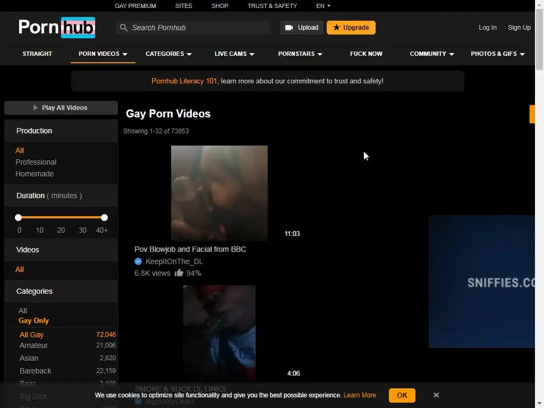Click Sign Up link

tap(519, 28)
